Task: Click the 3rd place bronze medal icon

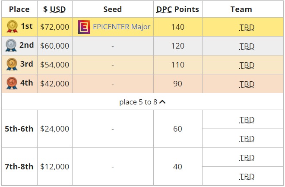Action: pyautogui.click(x=12, y=64)
